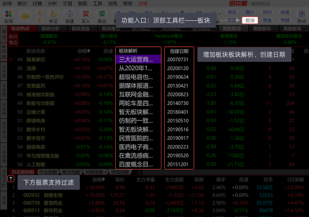The height and width of the screenshot is (217, 309).
Task: Click the 陆港 toolbar button
Action: coord(285,12)
